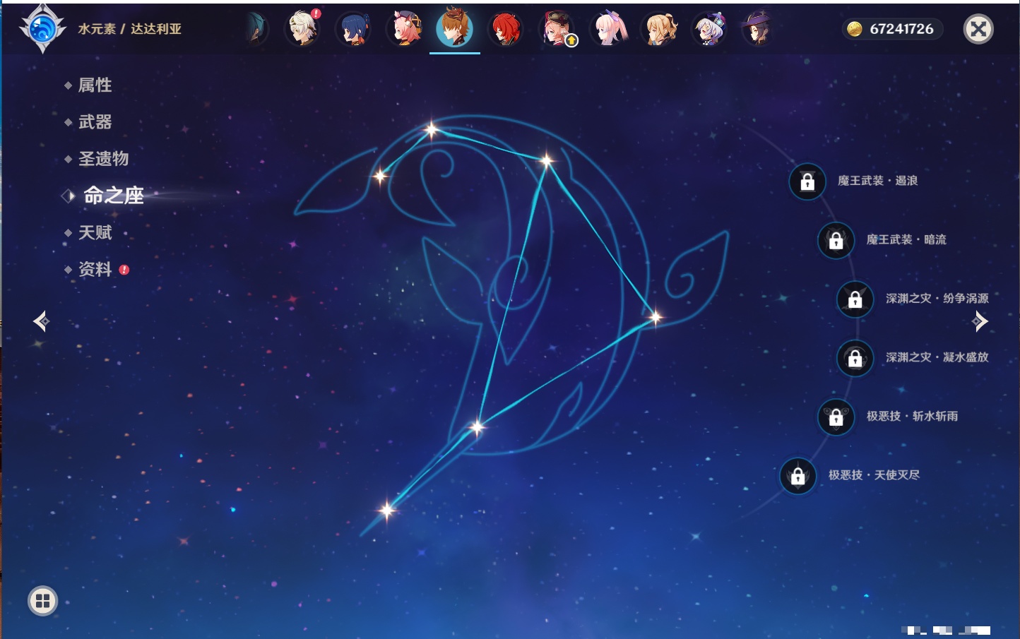Viewport: 1020px width, 639px height.
Task: Select the teal-haired character avatar
Action: click(x=256, y=29)
